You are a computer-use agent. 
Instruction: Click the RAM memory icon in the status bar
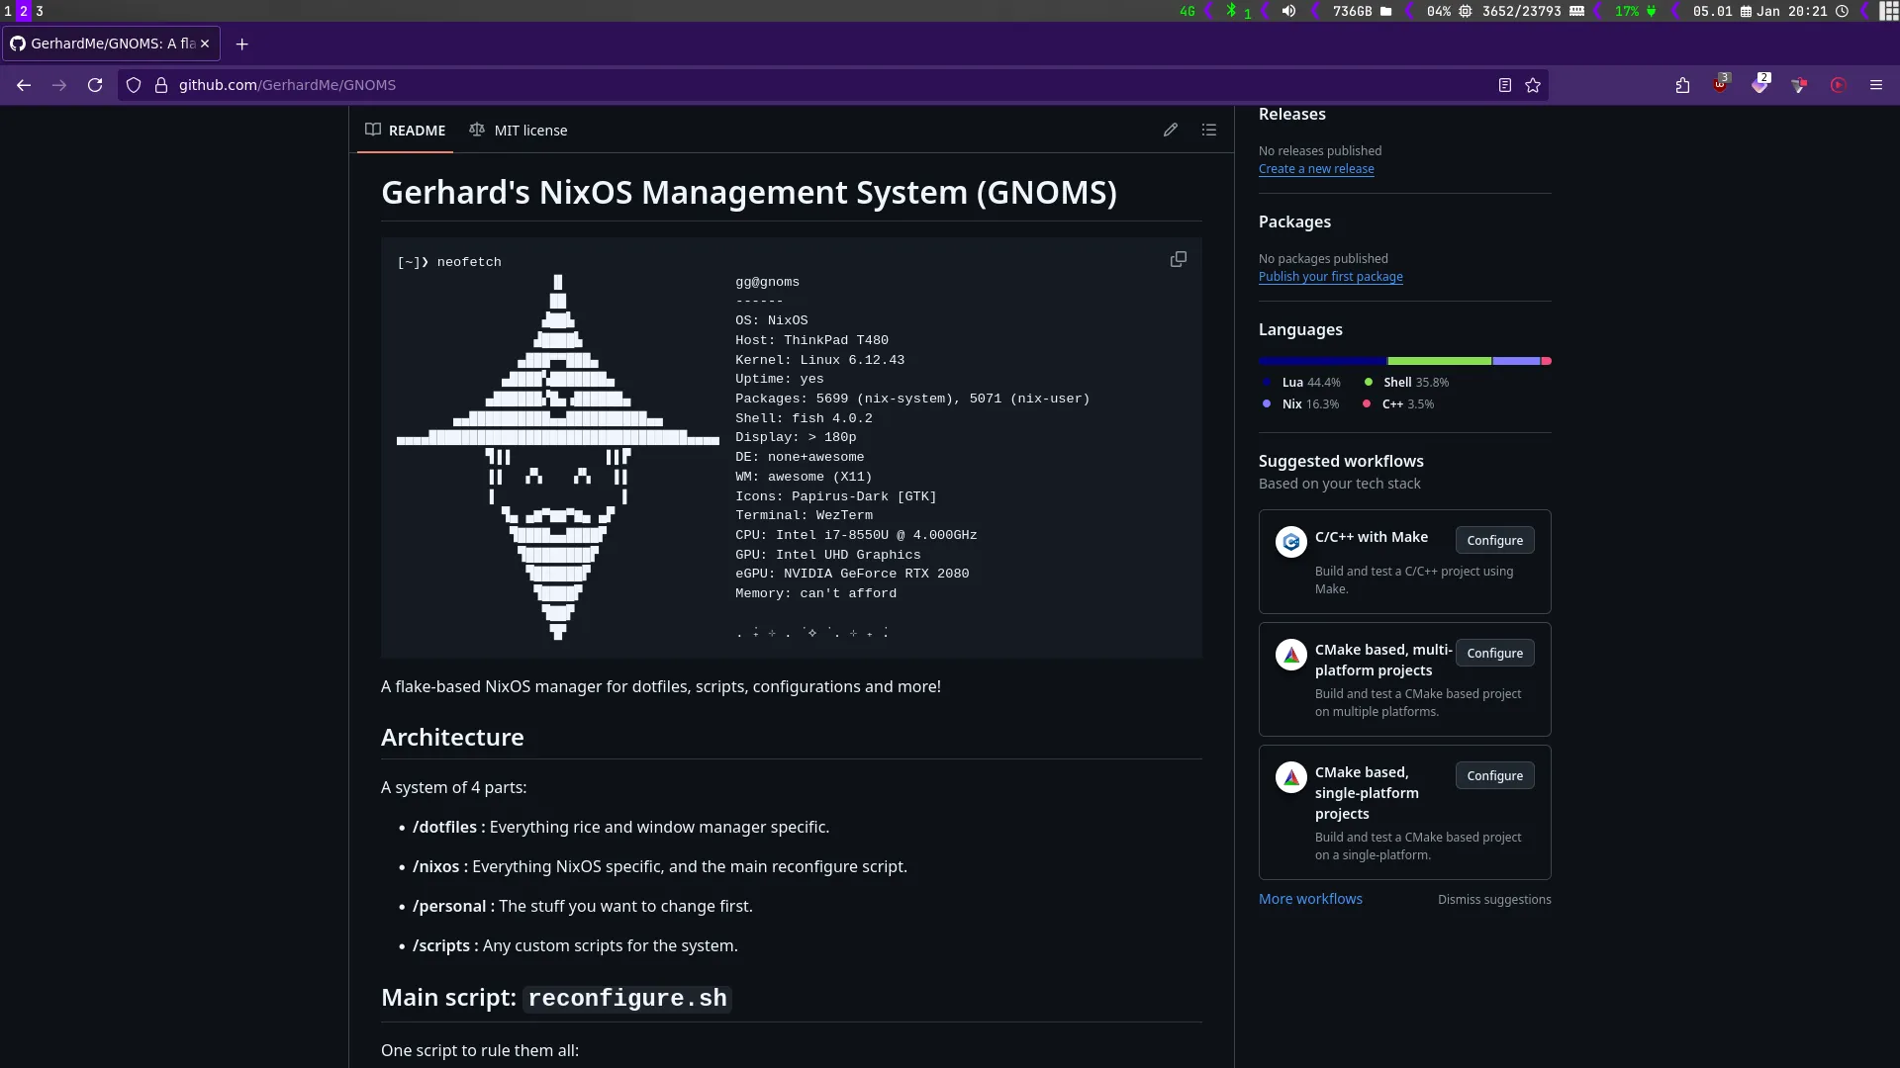pyautogui.click(x=1577, y=11)
